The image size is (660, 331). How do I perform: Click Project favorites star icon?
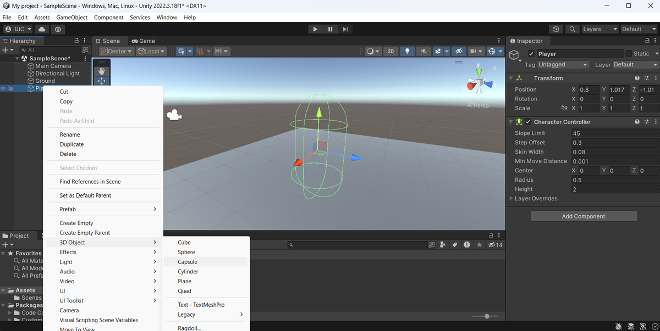click(x=480, y=244)
